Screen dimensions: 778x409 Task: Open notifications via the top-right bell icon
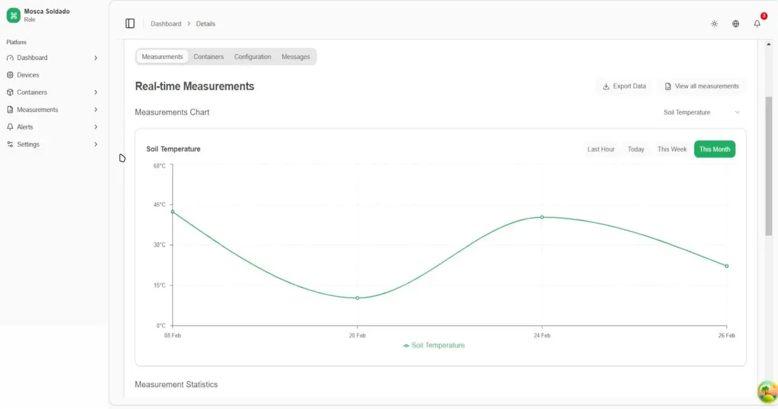(757, 23)
